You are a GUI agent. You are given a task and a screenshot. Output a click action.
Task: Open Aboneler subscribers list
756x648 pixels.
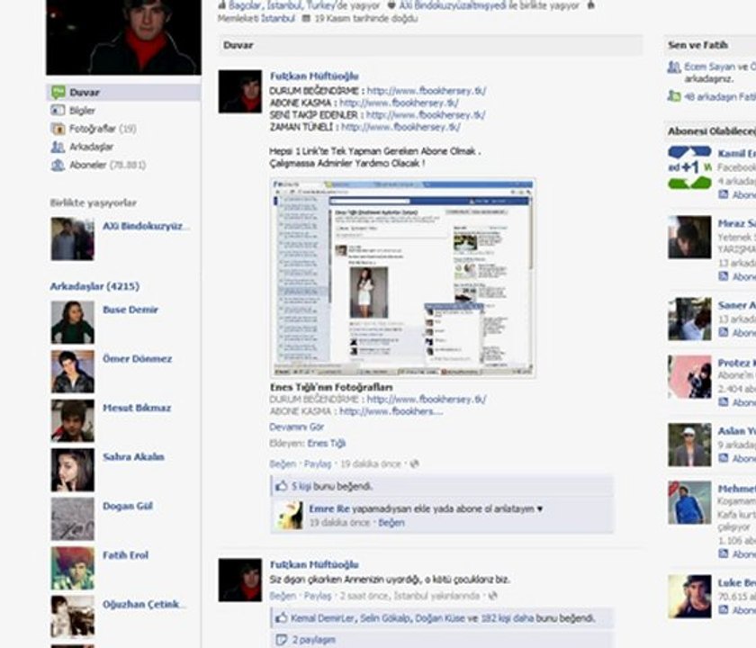coord(107,165)
